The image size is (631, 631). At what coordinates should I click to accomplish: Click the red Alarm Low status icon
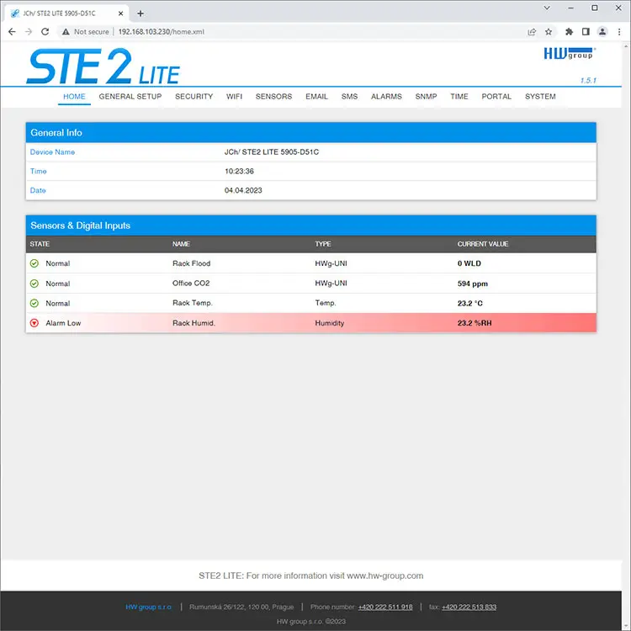(x=34, y=323)
